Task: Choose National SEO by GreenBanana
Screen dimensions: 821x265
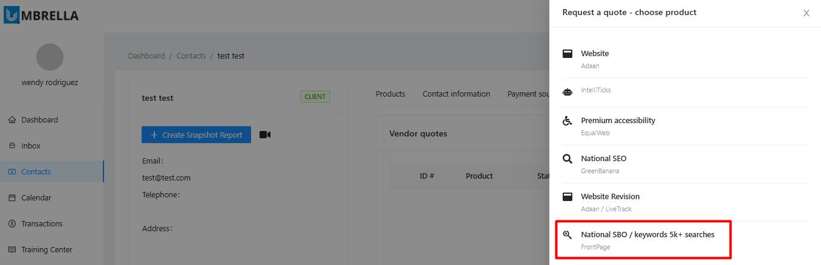Action: (x=685, y=164)
